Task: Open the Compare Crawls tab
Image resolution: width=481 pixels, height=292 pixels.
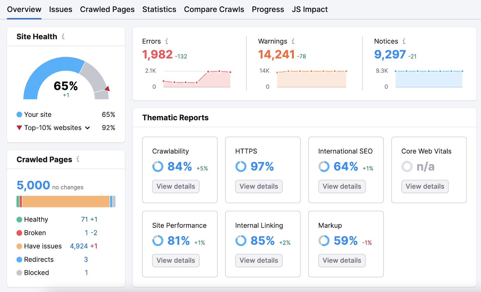Action: tap(214, 9)
